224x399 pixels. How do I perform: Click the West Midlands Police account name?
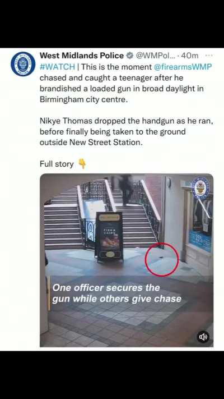(x=82, y=56)
